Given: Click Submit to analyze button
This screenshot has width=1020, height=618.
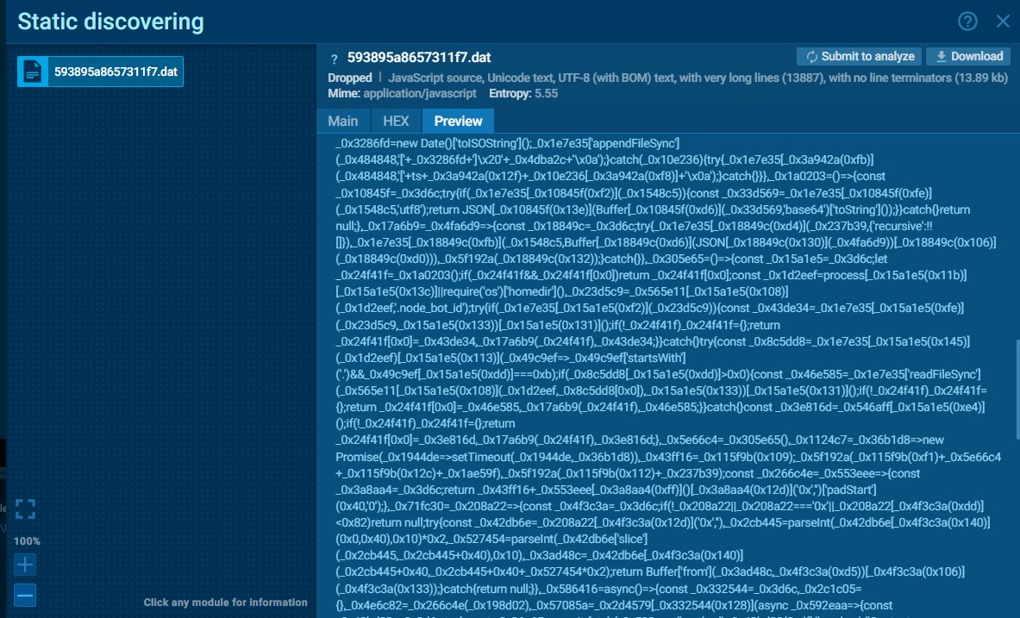Looking at the screenshot, I should (859, 57).
